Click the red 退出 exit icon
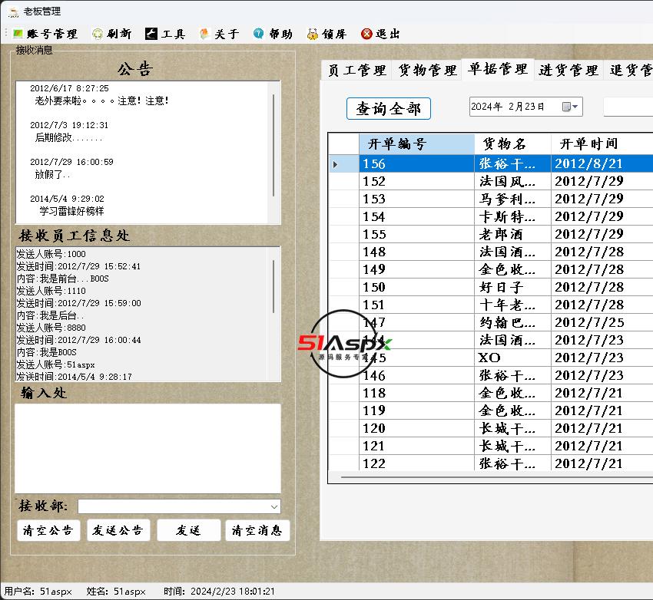653x600 pixels. [366, 34]
